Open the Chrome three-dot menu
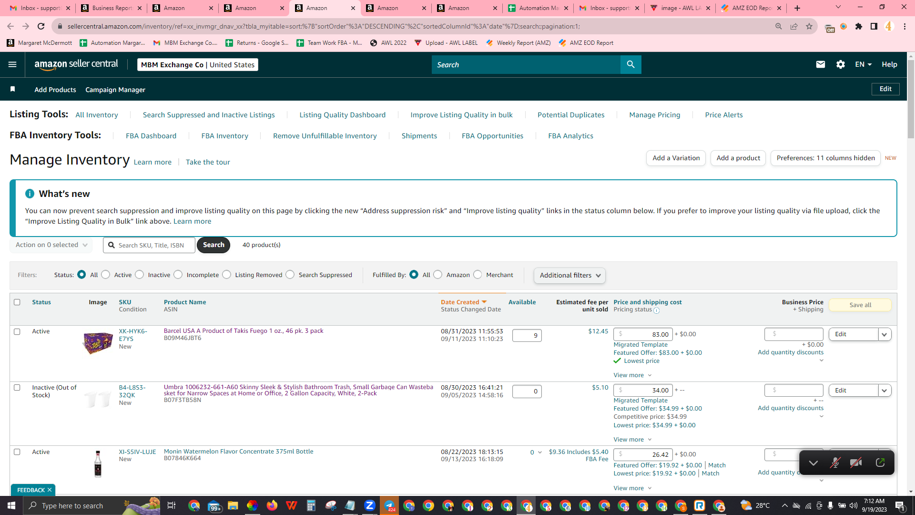The width and height of the screenshot is (915, 515). pyautogui.click(x=905, y=26)
